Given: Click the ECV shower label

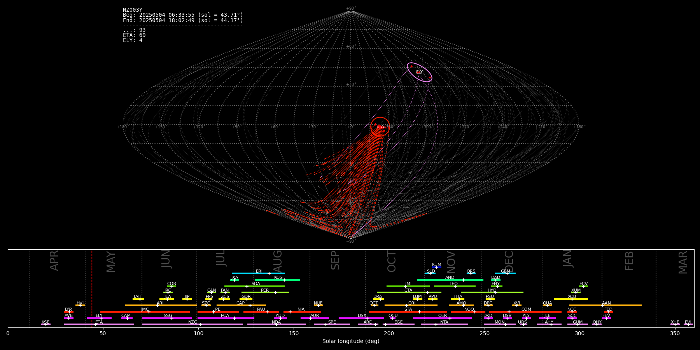Looking at the screenshot, I should [x=583, y=284].
